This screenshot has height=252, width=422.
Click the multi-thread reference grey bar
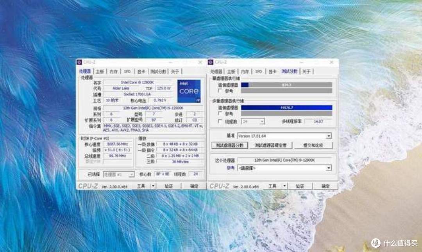pyautogui.click(x=286, y=114)
